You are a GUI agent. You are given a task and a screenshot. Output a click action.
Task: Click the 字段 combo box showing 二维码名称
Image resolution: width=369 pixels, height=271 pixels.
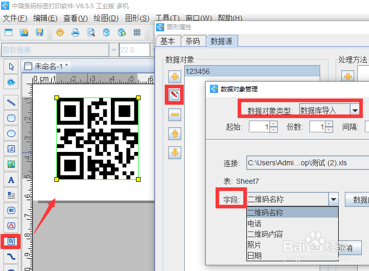(293, 200)
